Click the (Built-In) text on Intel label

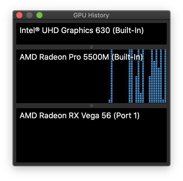tap(128, 30)
